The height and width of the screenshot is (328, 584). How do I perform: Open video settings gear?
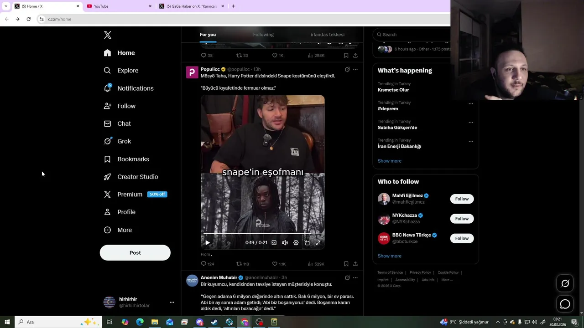click(296, 243)
